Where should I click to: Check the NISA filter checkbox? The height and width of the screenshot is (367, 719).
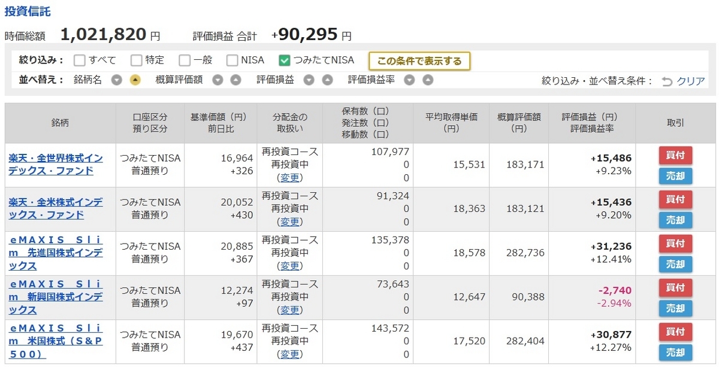[232, 60]
